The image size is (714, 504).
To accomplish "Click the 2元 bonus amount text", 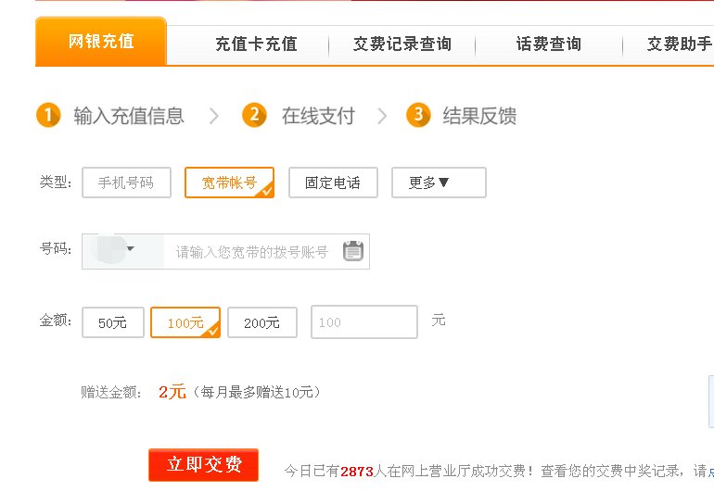I will pos(172,392).
